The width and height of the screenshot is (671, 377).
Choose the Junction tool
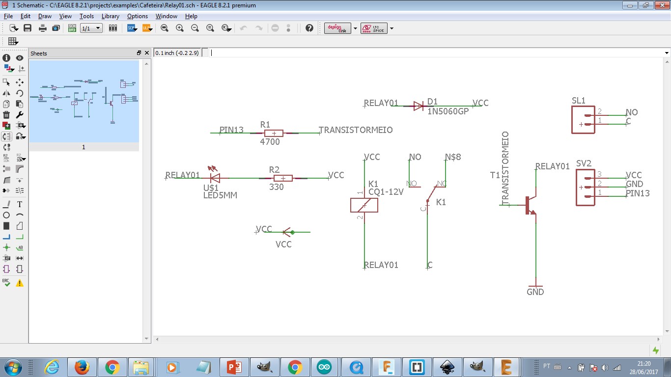click(x=6, y=247)
